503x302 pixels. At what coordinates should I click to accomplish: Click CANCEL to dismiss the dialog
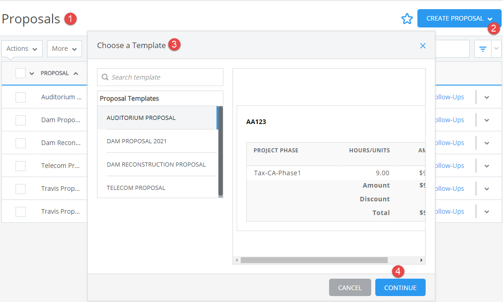(x=350, y=287)
